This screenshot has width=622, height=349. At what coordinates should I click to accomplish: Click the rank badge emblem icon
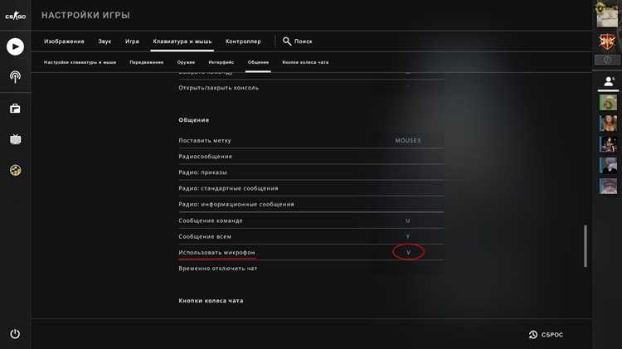pyautogui.click(x=607, y=41)
